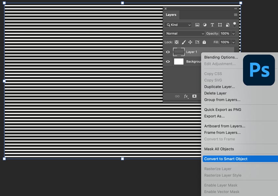278x196 pixels.
Task: Click the lock image pixels brush icon
Action: (183, 42)
